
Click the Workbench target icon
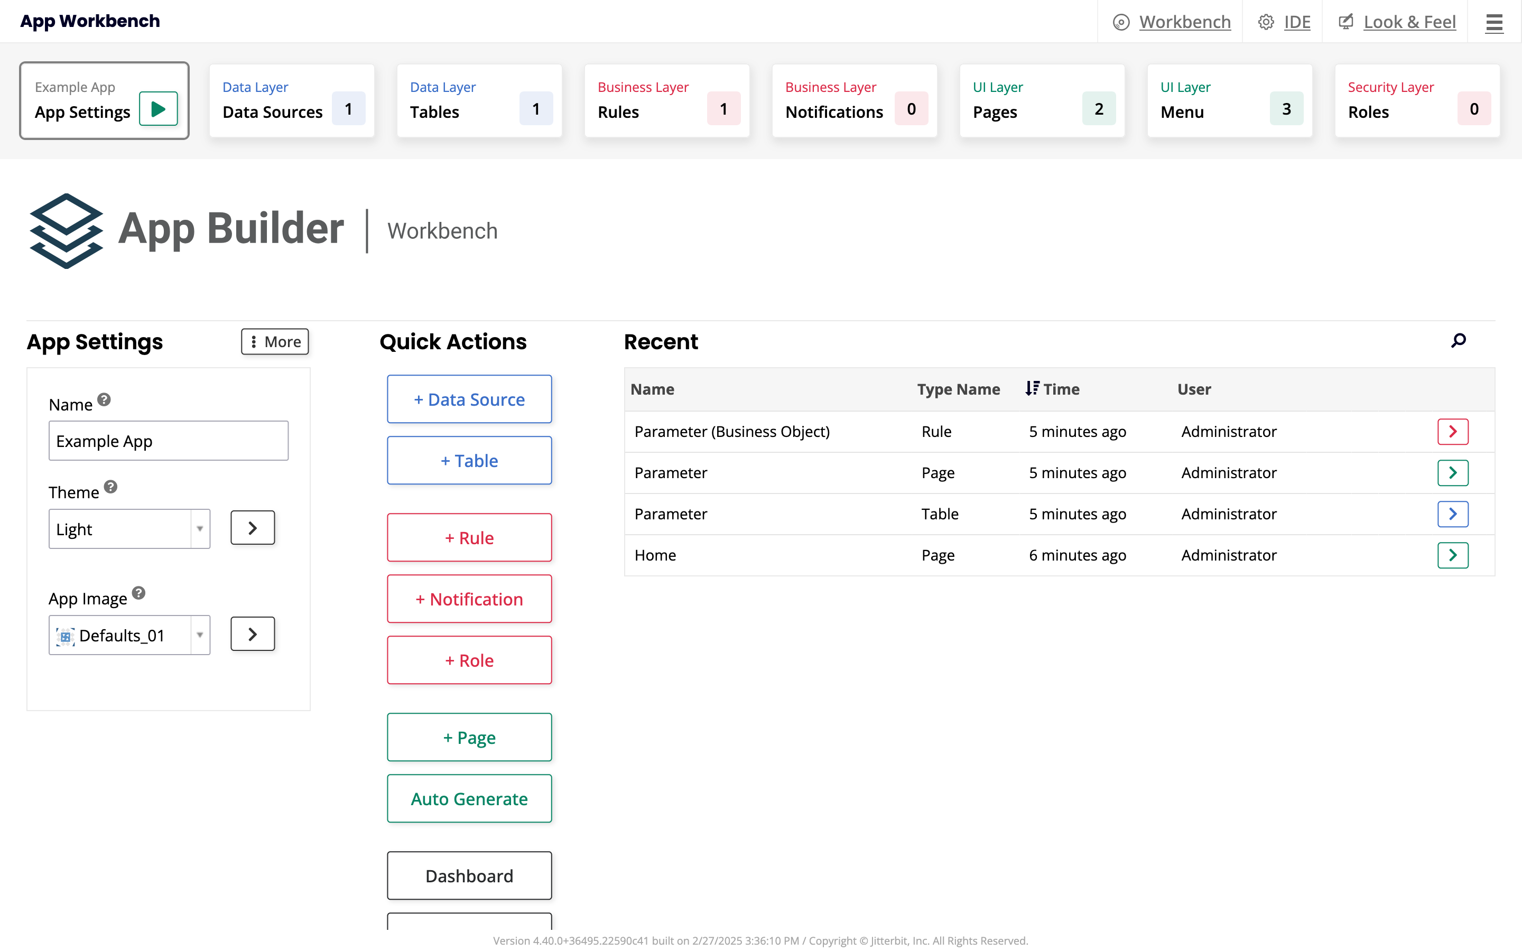click(x=1122, y=21)
